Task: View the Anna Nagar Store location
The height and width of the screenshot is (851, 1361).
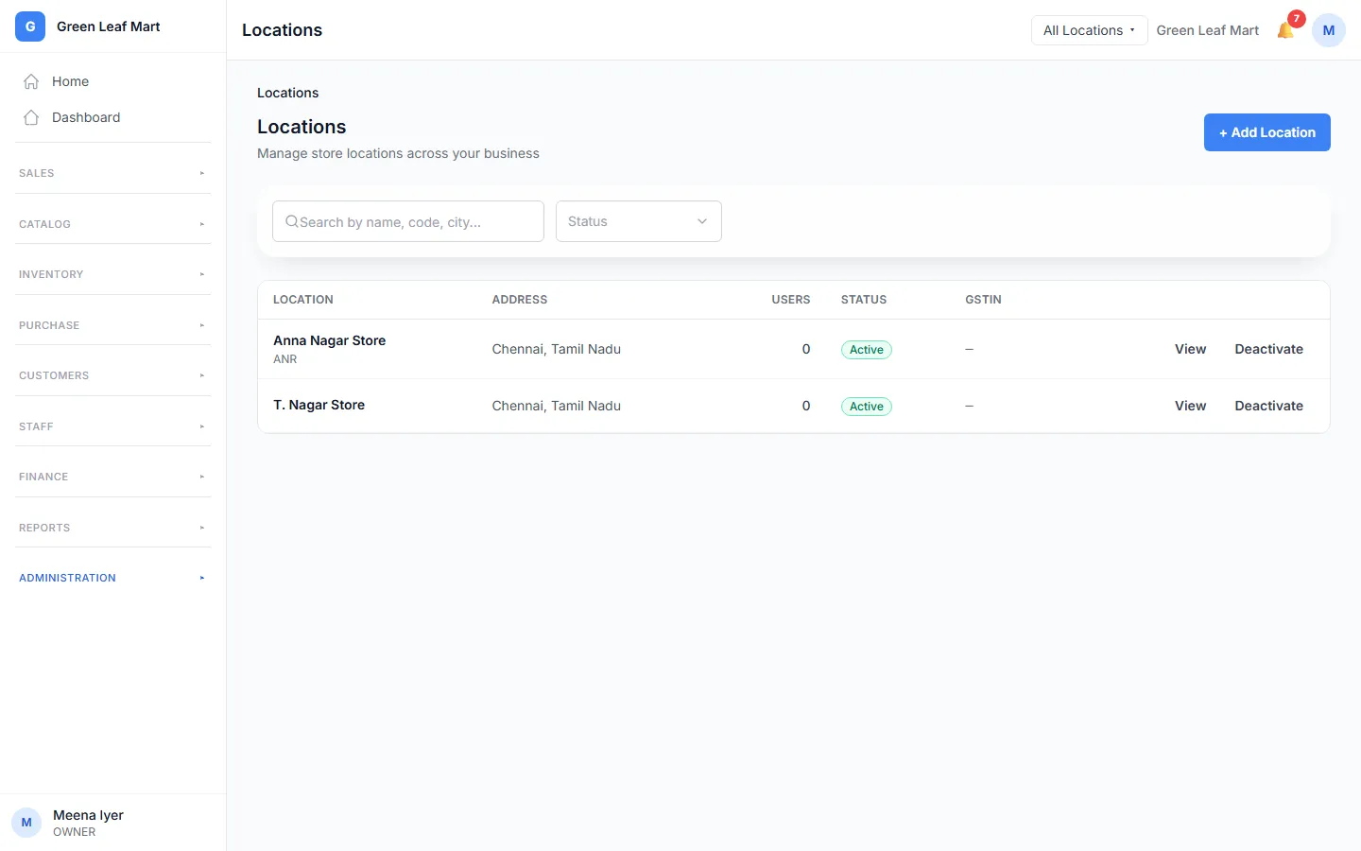Action: (1190, 349)
